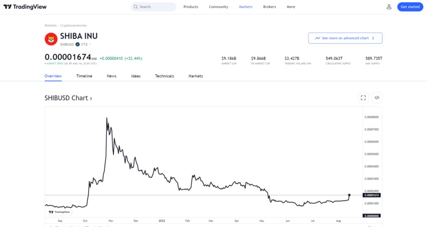Click the Shiba Inu coin logo
This screenshot has width=427, height=227.
(x=51, y=39)
